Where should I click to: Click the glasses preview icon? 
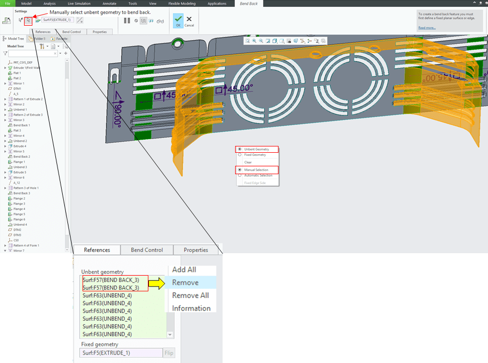tap(160, 21)
